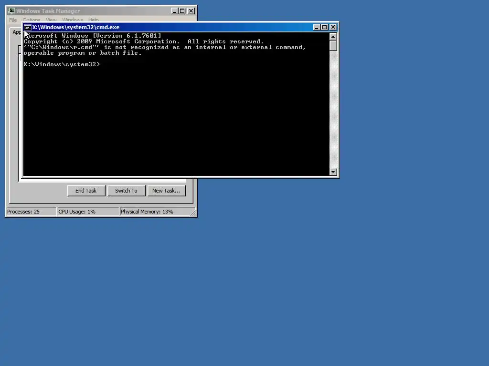489x366 pixels.
Task: Click the 'Copyright (c) 2009 Microsoft Corporation' line
Action: coord(144,41)
